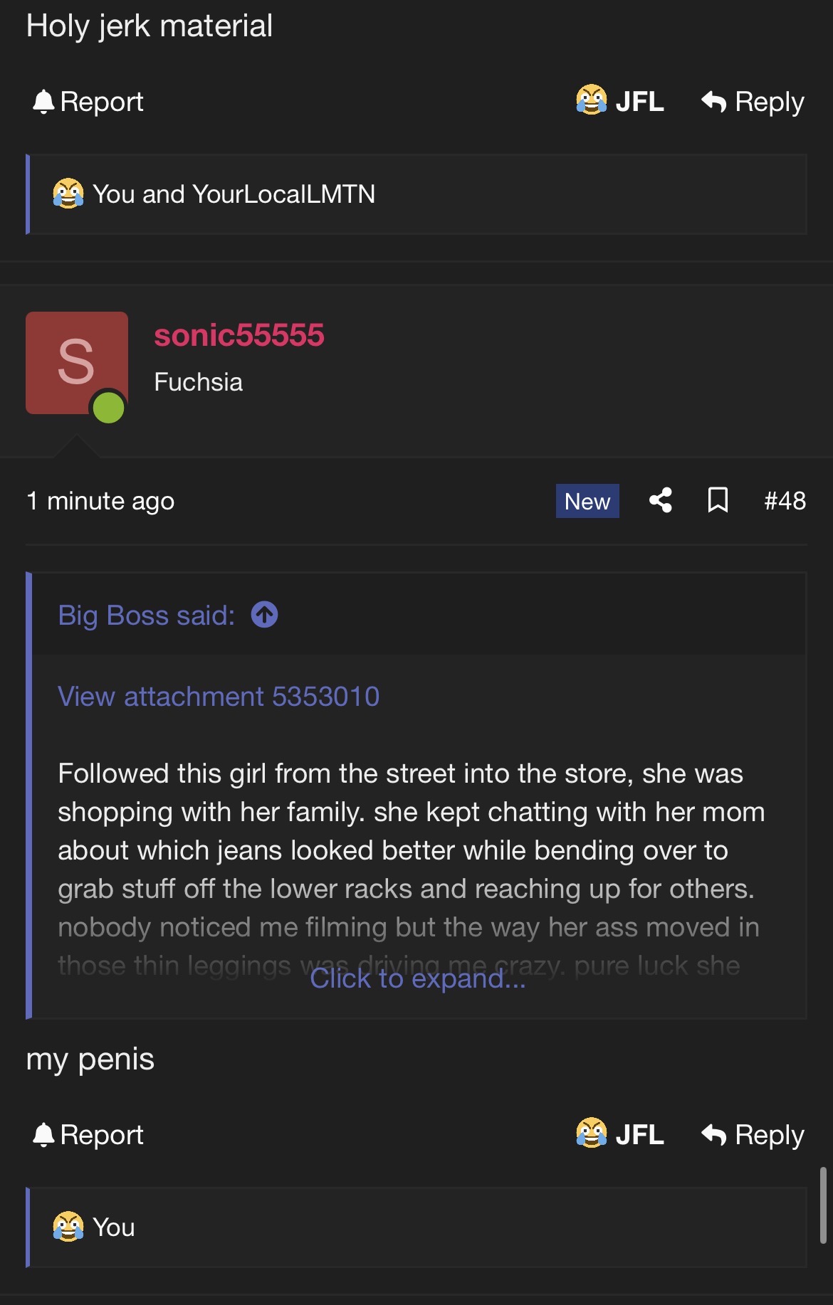React JFL to 'Holy jerk material' post

[x=620, y=101]
